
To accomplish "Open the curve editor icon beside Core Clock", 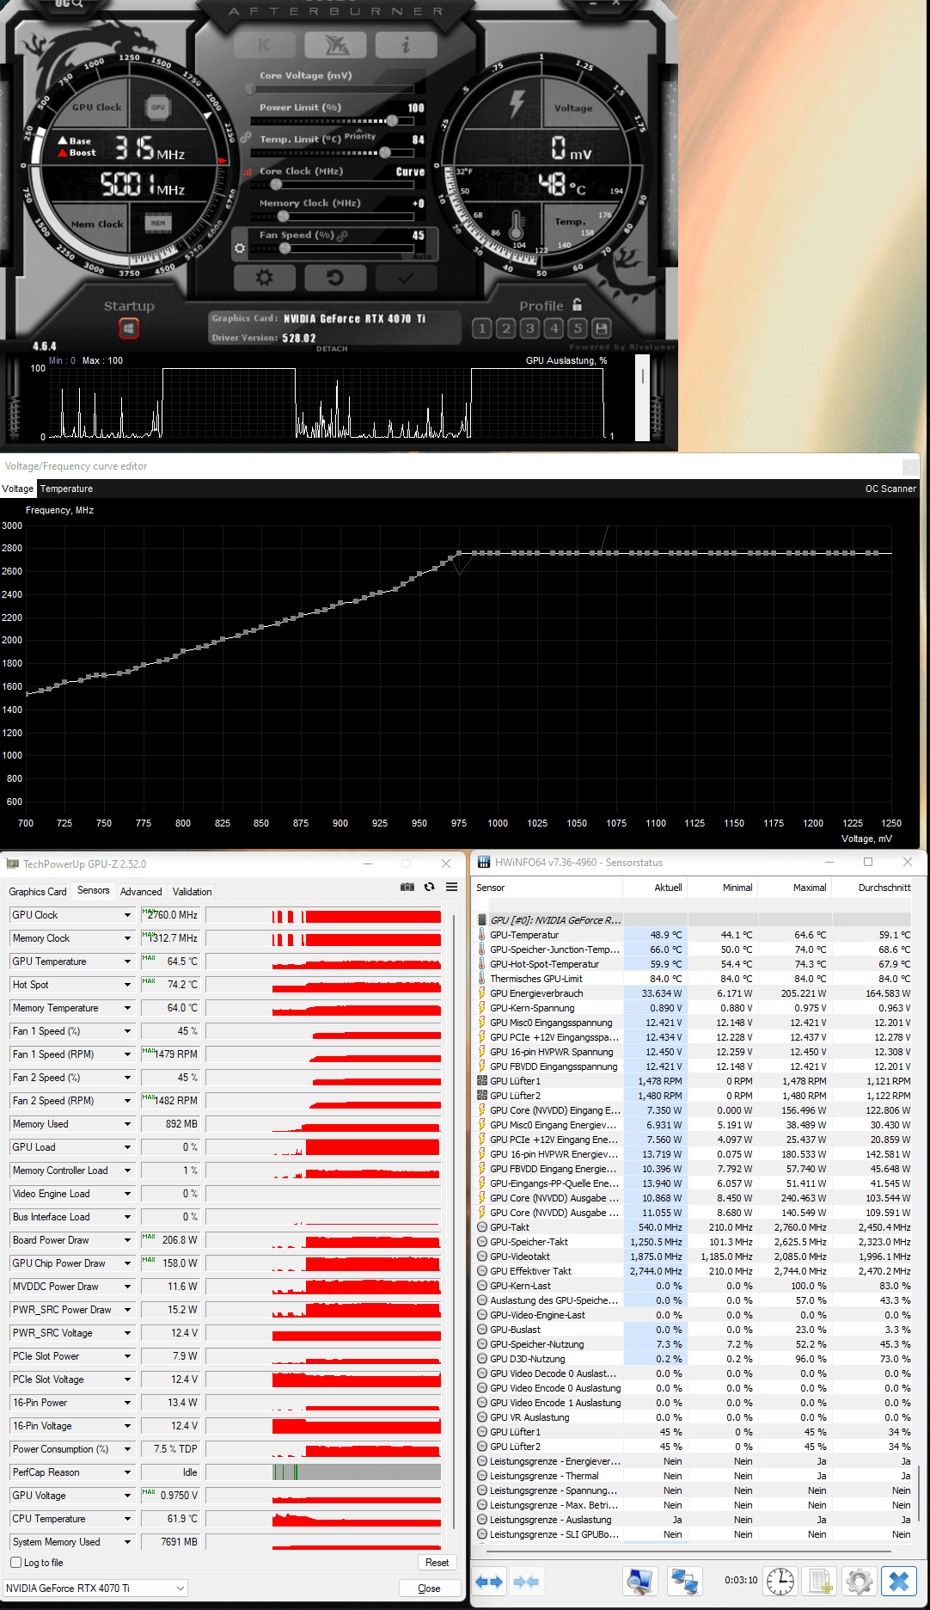I will (x=248, y=171).
